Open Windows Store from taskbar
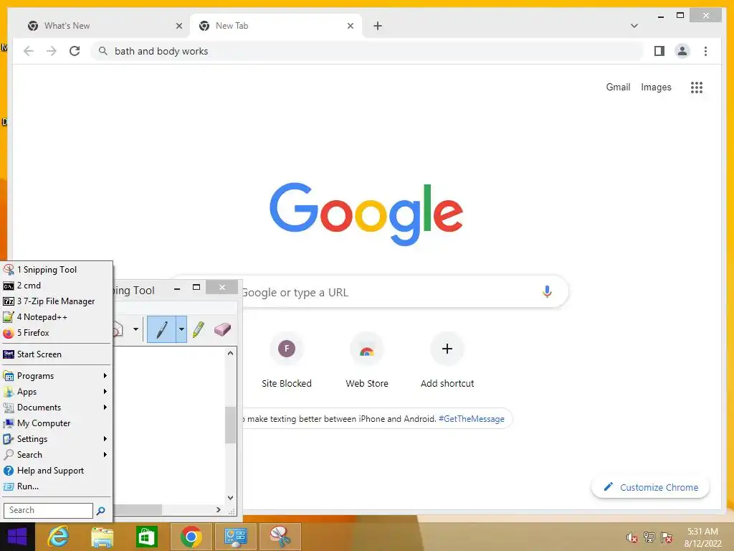734x551 pixels. [x=146, y=537]
